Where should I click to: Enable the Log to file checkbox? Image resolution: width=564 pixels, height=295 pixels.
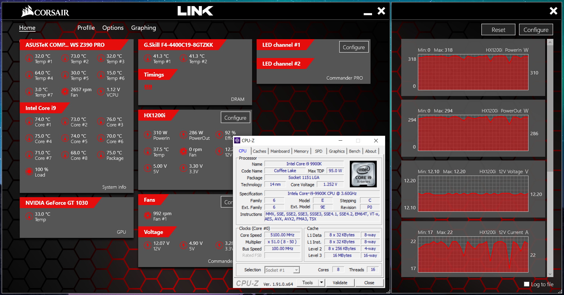pos(527,284)
